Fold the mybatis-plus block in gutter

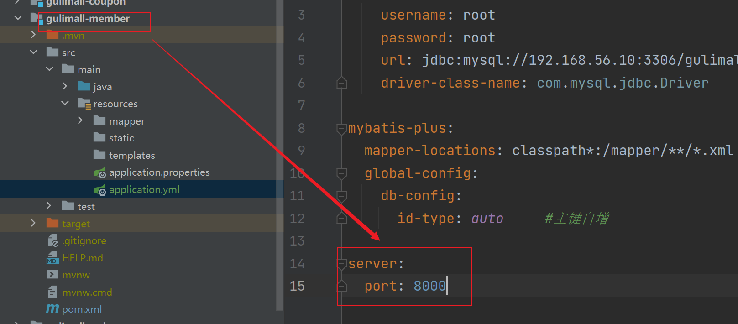pos(341,129)
